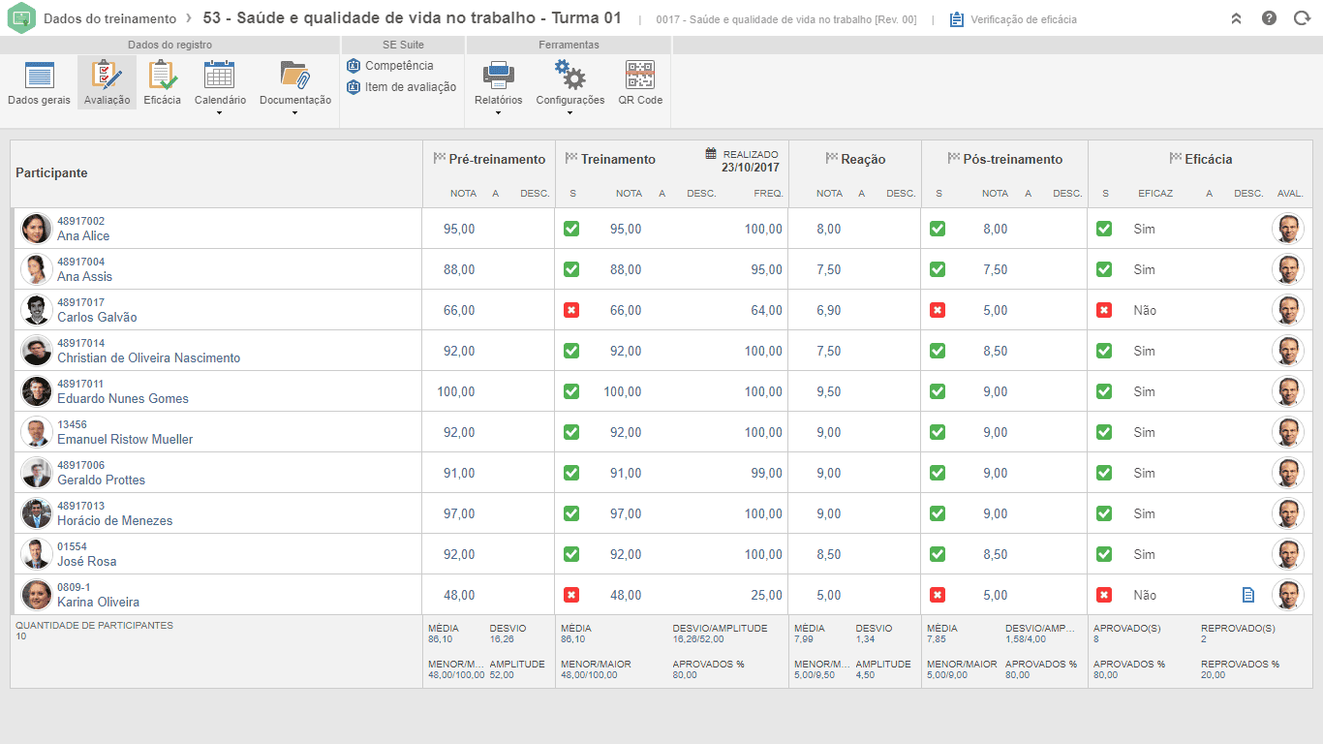The height and width of the screenshot is (744, 1323).
Task: Toggle Eficácia status check for Christian de Oliveira Nascimento
Action: 1104,351
